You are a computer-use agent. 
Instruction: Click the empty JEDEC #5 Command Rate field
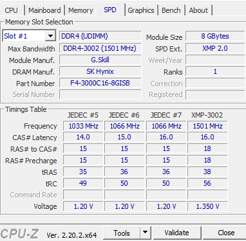point(83,195)
